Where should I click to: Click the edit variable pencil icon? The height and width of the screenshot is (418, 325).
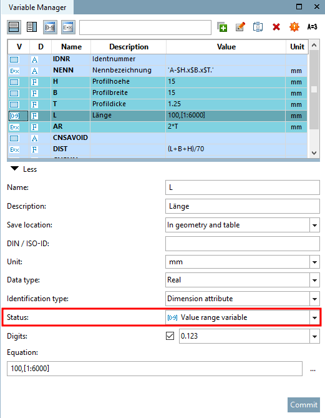pos(240,27)
